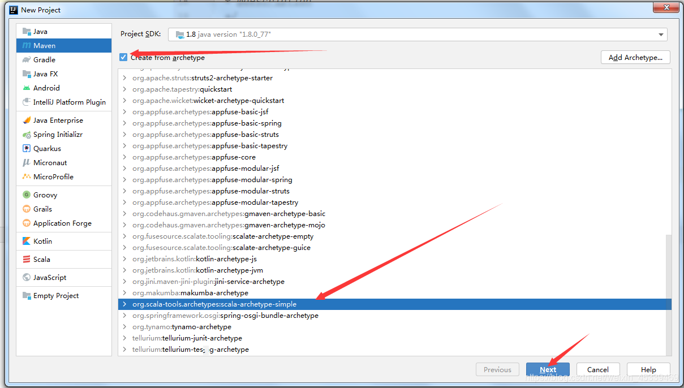Choose the Gradle elephant icon
Image resolution: width=684 pixels, height=388 pixels.
(x=26, y=60)
